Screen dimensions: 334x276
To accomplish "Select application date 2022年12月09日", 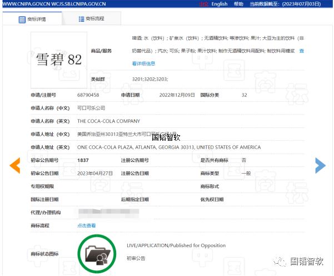I will 177,95.
